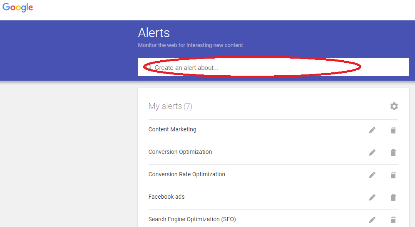The image size is (415, 227).
Task: Edit the Facebook ads alert
Action: pos(372,197)
